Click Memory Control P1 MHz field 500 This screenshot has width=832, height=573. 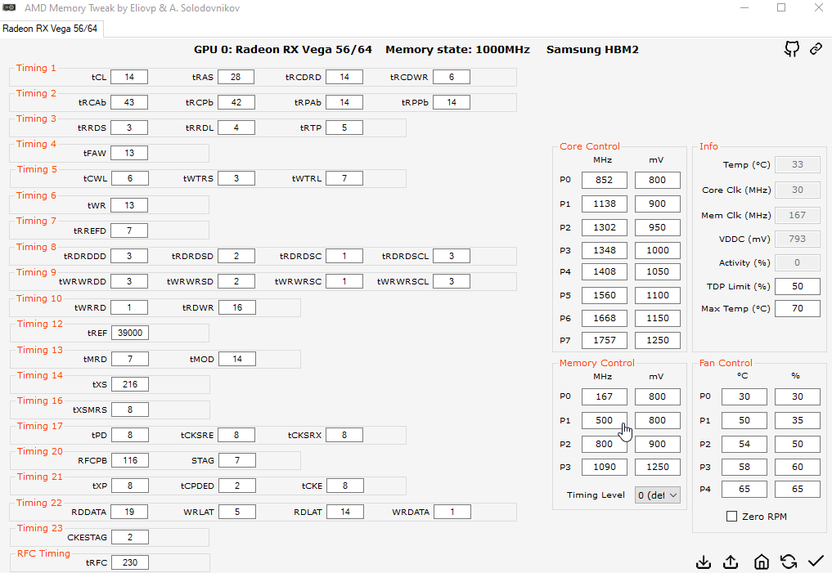[x=605, y=420]
